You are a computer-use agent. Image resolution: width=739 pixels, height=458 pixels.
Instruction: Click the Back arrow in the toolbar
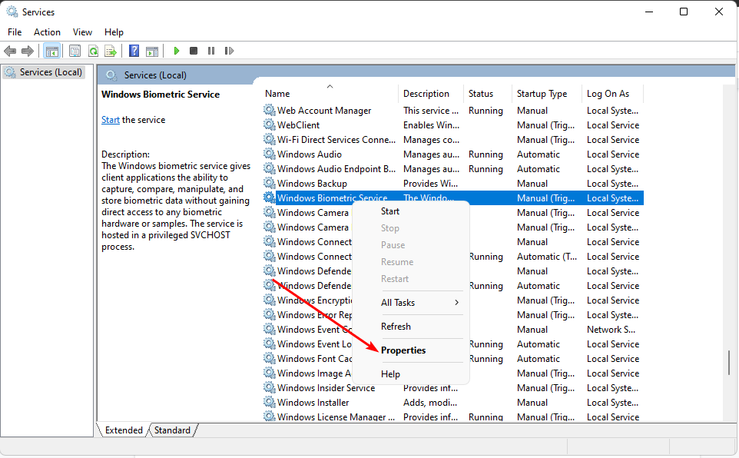tap(10, 51)
